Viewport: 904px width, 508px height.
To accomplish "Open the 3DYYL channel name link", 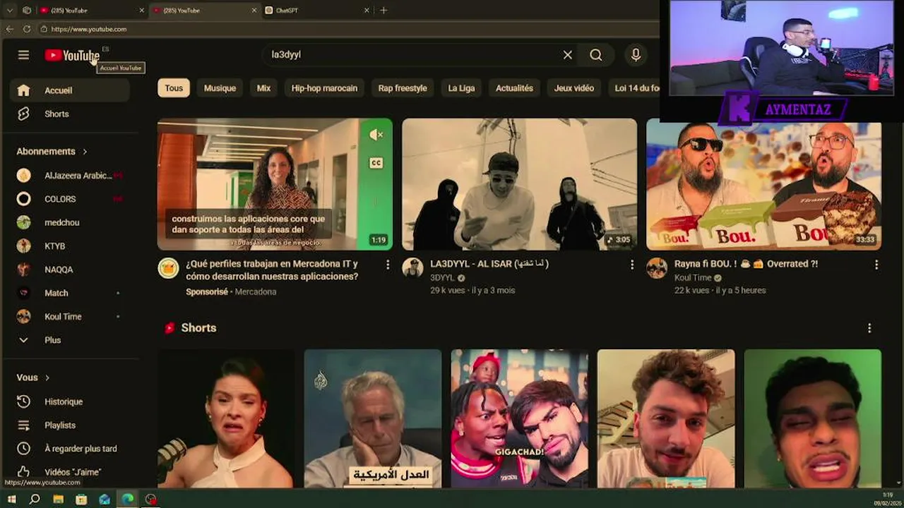I will coord(442,278).
